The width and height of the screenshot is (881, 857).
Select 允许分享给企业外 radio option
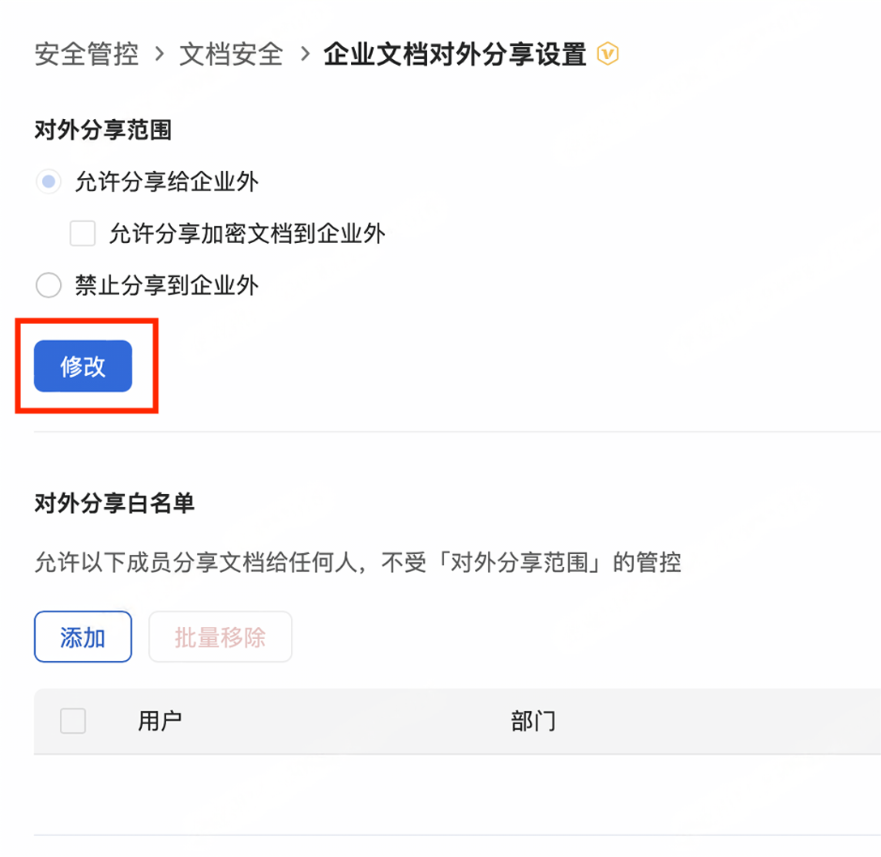[49, 181]
